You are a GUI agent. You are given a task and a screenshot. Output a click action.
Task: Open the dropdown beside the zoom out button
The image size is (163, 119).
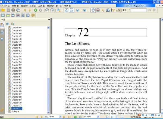[81, 10]
